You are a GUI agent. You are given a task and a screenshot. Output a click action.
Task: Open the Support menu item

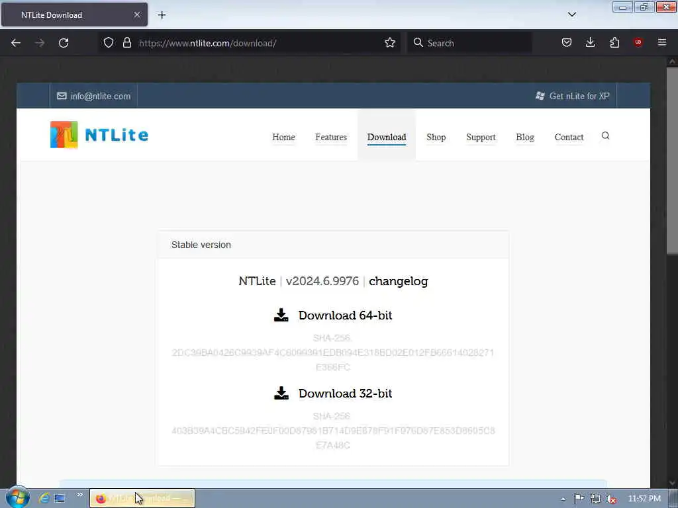pos(481,137)
